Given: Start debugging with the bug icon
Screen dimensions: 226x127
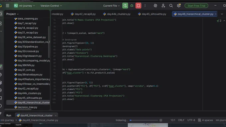Looking at the screenshot, I should point(132,6).
